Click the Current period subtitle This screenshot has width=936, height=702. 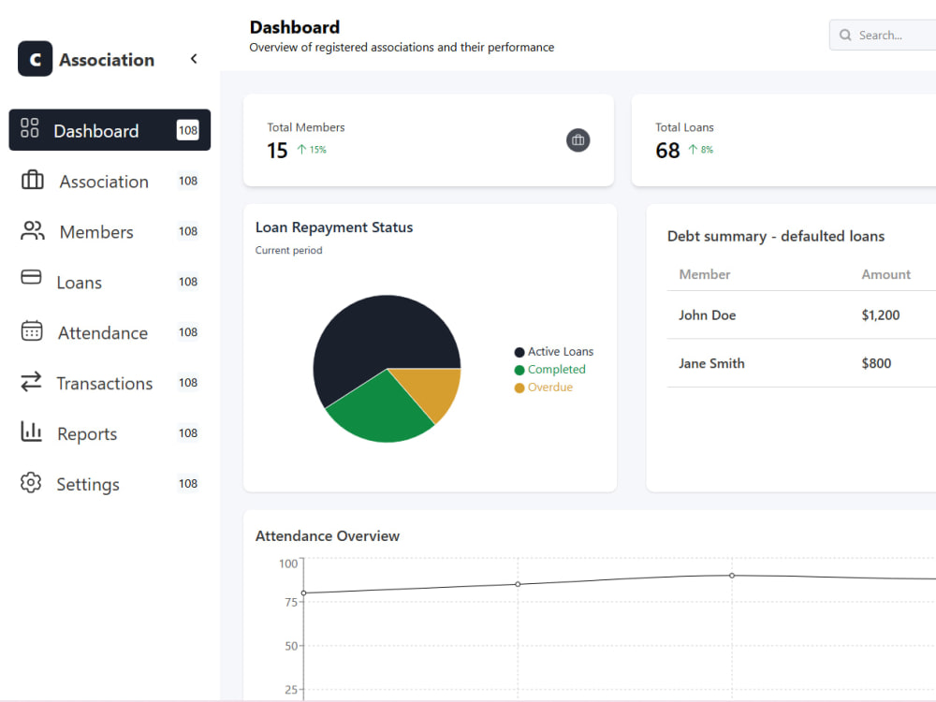coord(289,250)
